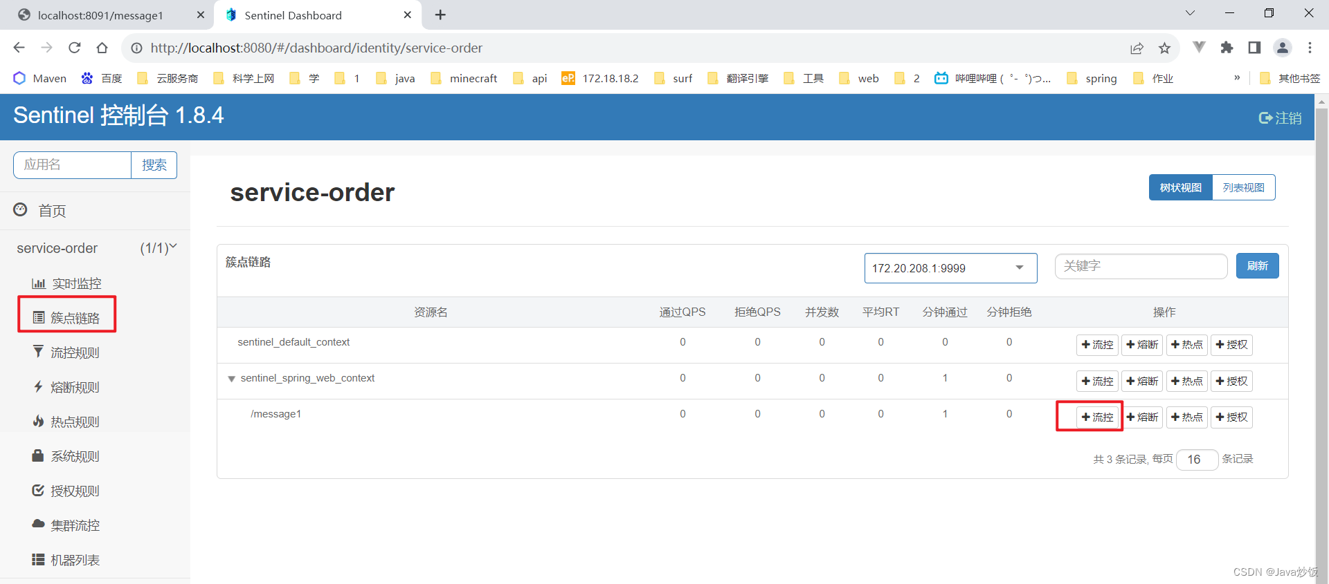Open the Chrome three-dot menu

coord(1310,48)
